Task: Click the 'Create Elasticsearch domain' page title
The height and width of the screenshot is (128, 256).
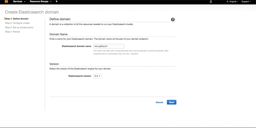Action: pyautogui.click(x=32, y=12)
